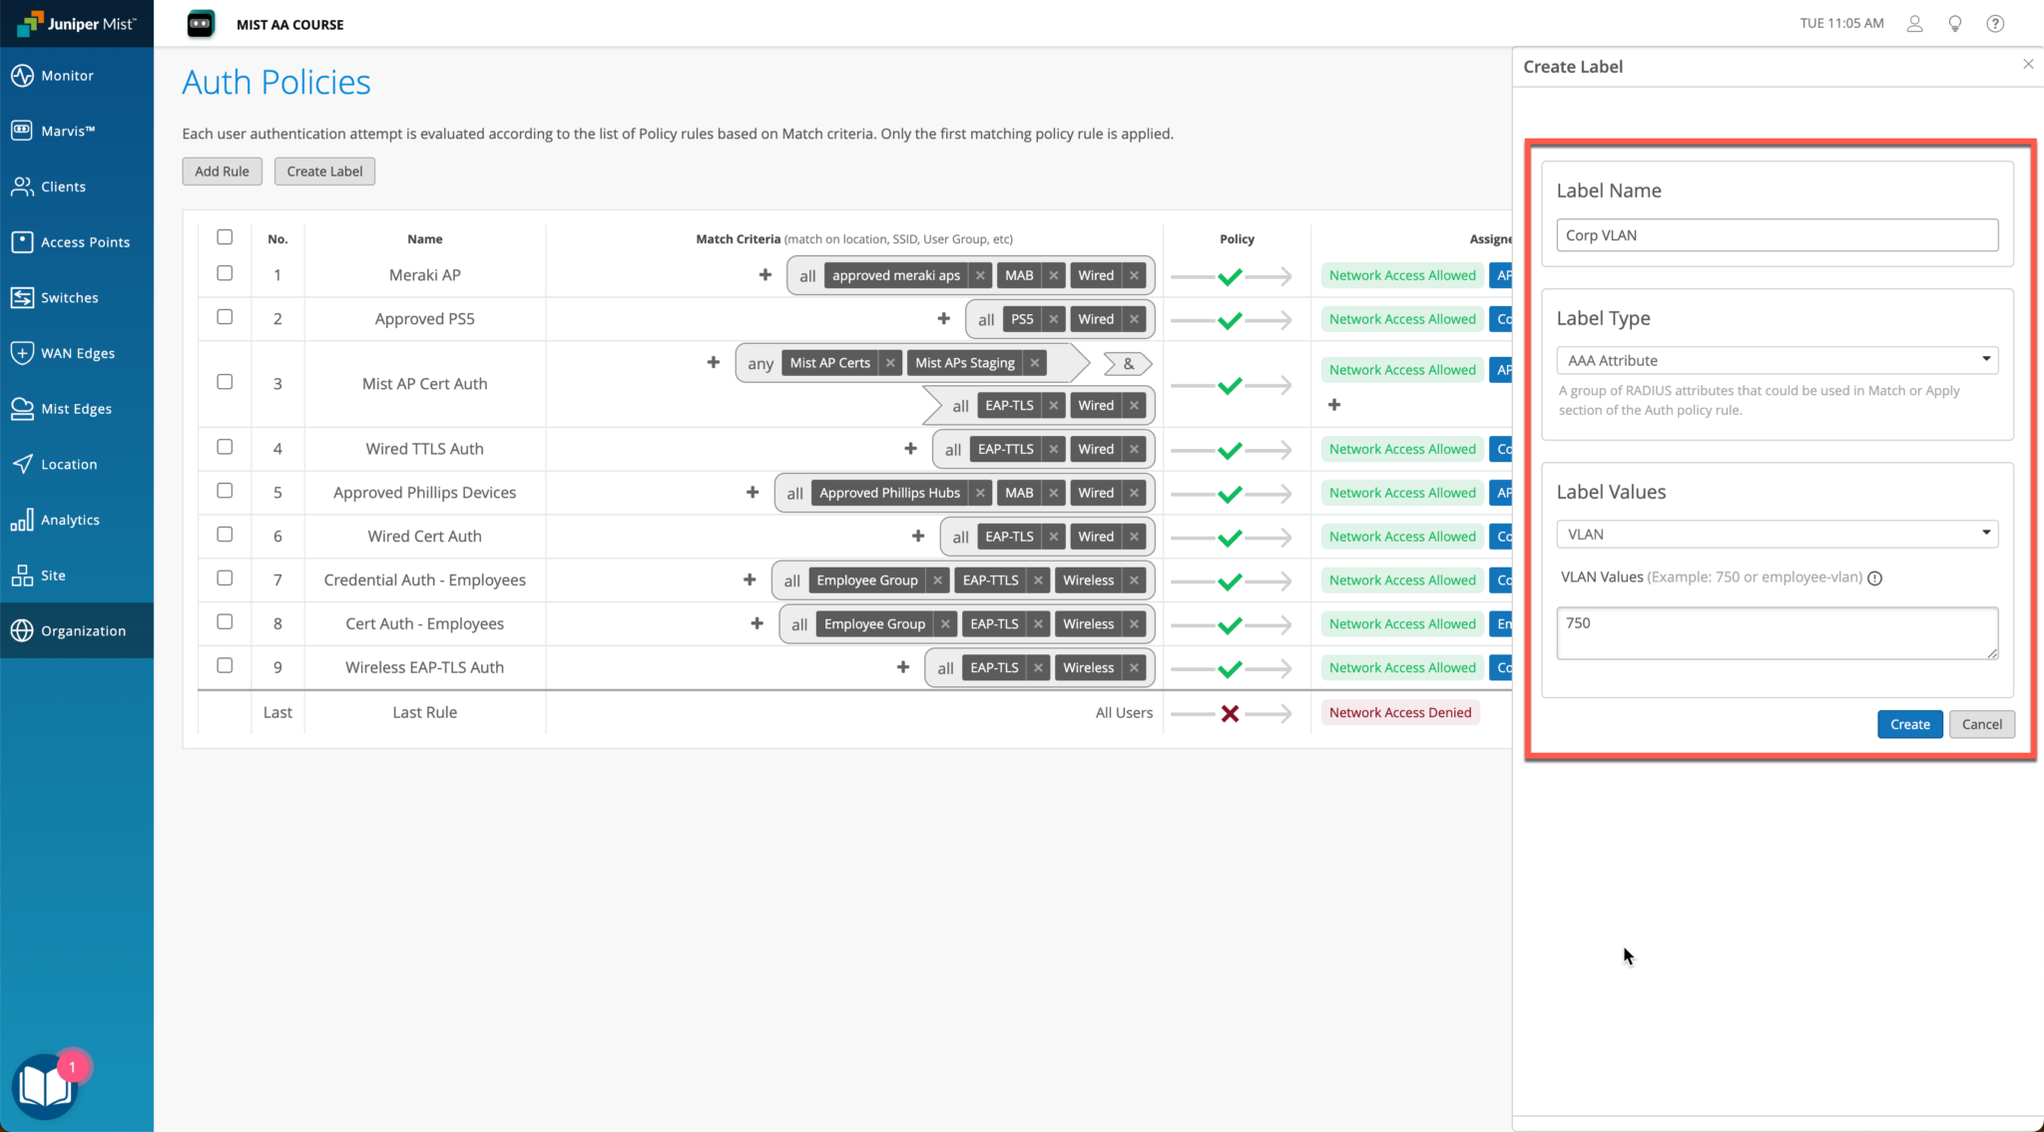This screenshot has width=2044, height=1132.
Task: Click plus icon on Meraki AP match criteria
Action: point(765,275)
